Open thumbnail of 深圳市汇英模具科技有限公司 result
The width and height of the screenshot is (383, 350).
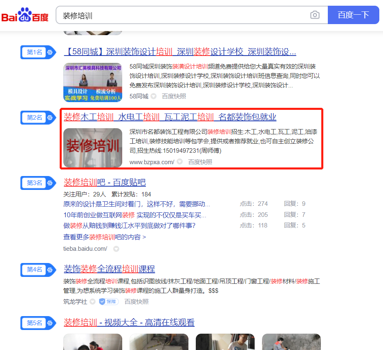pos(92,82)
